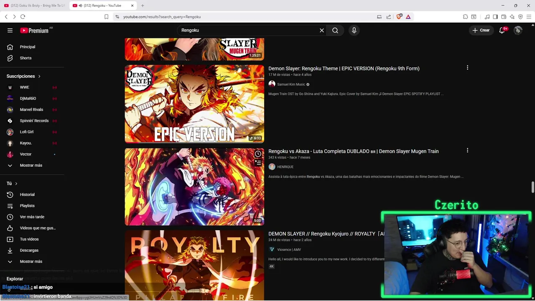535x301 pixels.
Task: Visit HENRIQUE channel
Action: click(x=285, y=167)
